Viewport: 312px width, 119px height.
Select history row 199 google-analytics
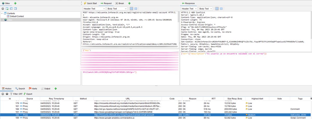[155, 117]
